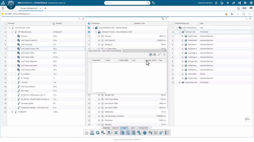
Task: Open the user profile icon by Clément GLACE
Action: [216, 3]
